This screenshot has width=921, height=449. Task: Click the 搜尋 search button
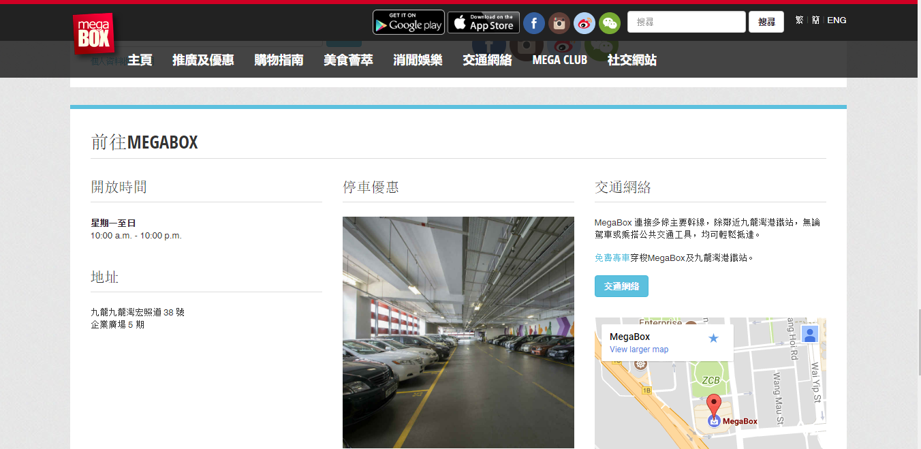click(x=766, y=22)
